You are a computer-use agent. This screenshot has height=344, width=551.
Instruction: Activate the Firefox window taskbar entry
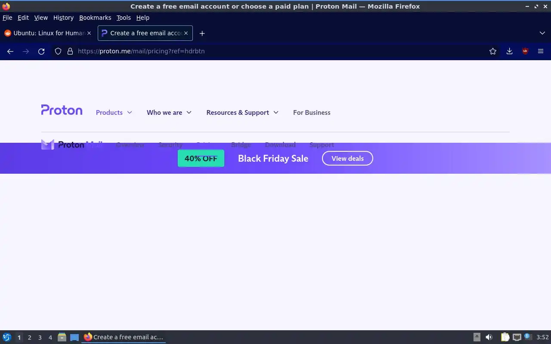(x=124, y=337)
